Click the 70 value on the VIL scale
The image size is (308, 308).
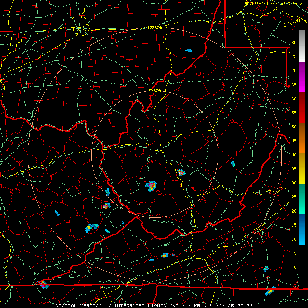[294, 71]
